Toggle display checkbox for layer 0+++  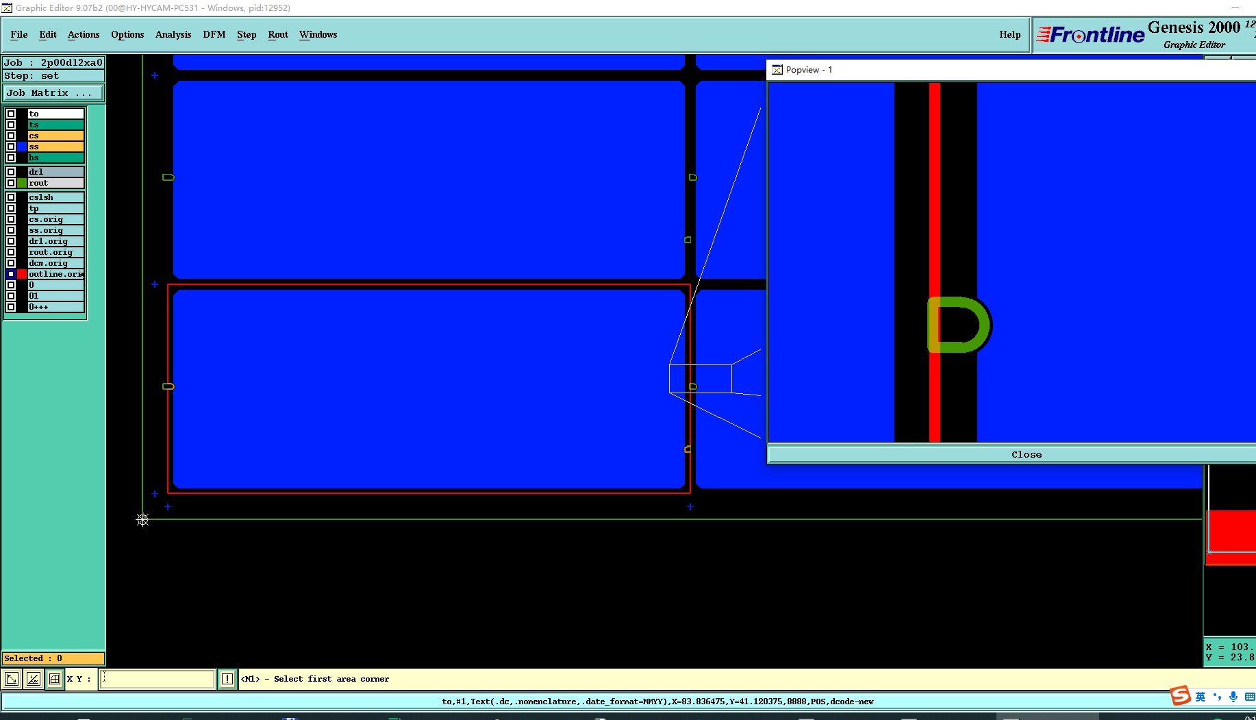coord(11,307)
